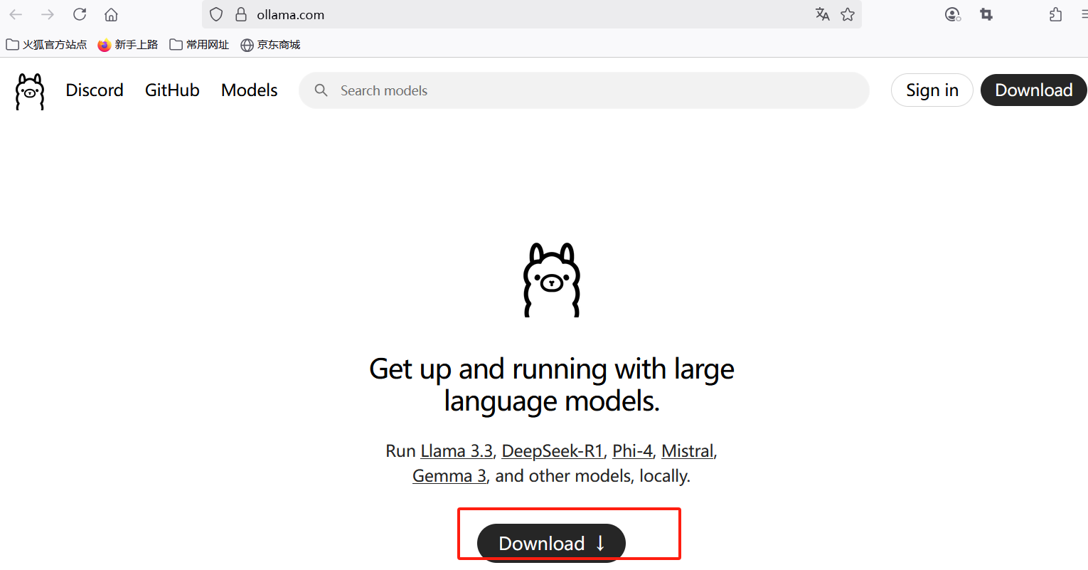Click the Ollama llama logo in header
1088x570 pixels.
30,91
